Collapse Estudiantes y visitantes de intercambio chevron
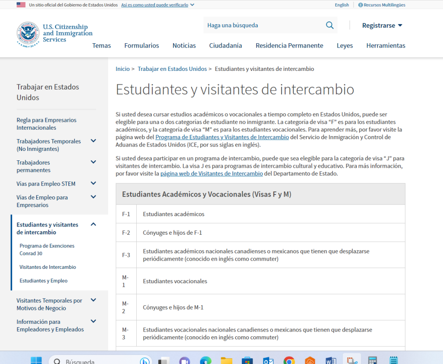Image resolution: width=443 pixels, height=364 pixels. point(93,224)
